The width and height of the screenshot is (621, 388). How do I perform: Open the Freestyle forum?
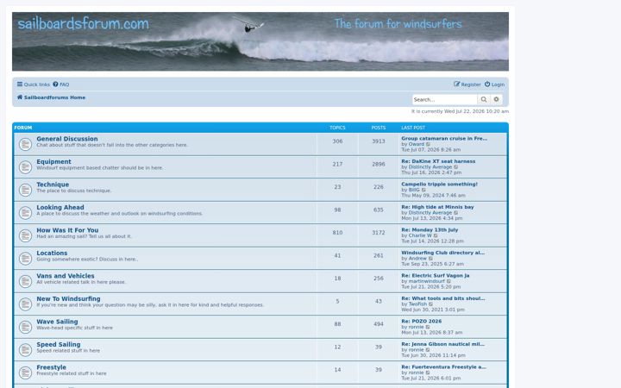click(51, 367)
